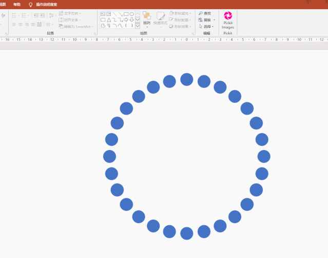This screenshot has height=258, width=328.
Task: Click the Pickit Images icon
Action: pyautogui.click(x=228, y=18)
